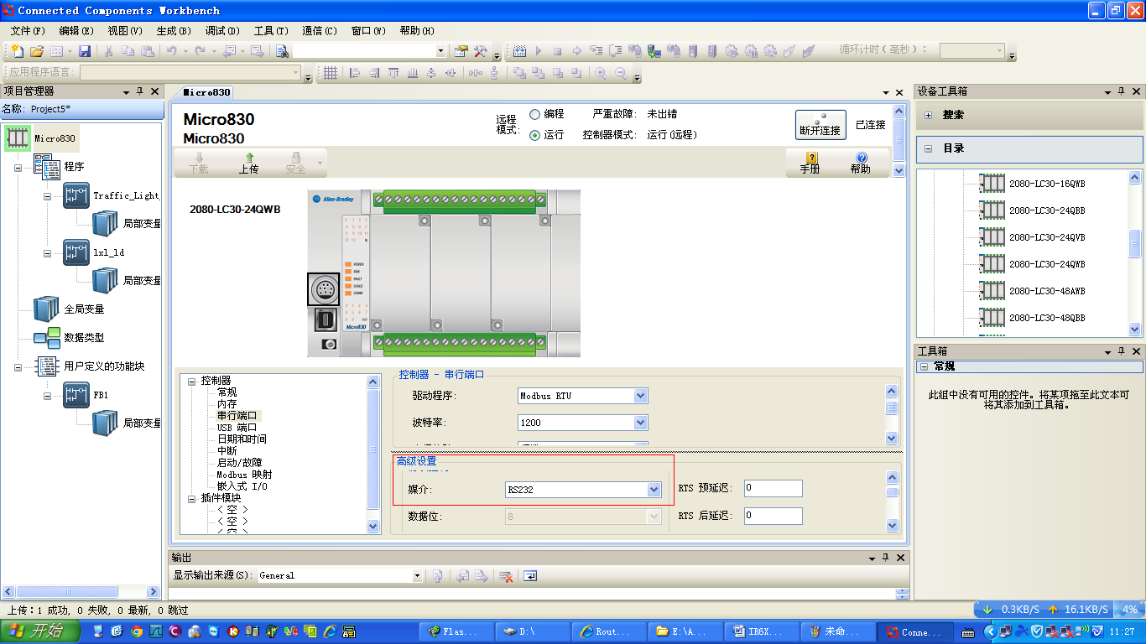Viewport: 1146px width, 644px height.
Task: Click the zoom in magnifier toolbar icon
Action: [601, 74]
